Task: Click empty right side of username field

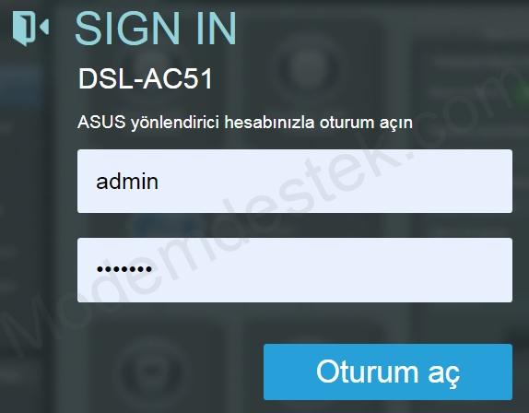Action: [x=371, y=182]
